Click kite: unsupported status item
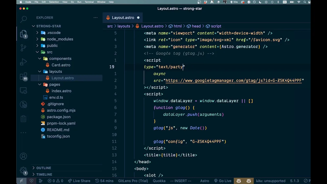Viewport: 327px width, 184px height. (271, 181)
